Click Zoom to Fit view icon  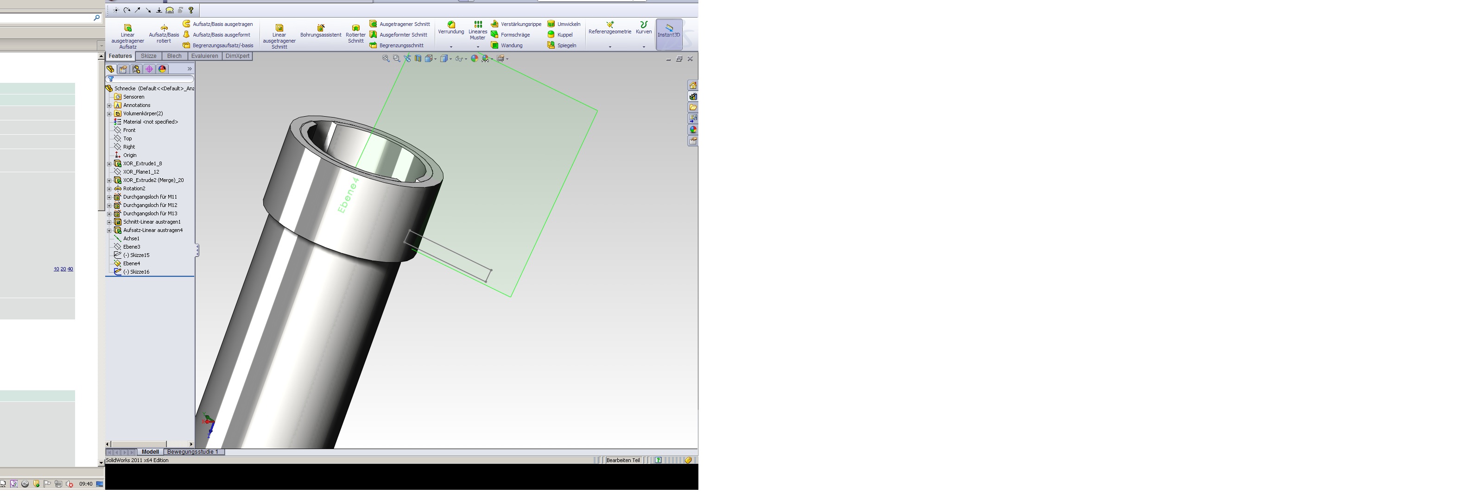point(386,59)
